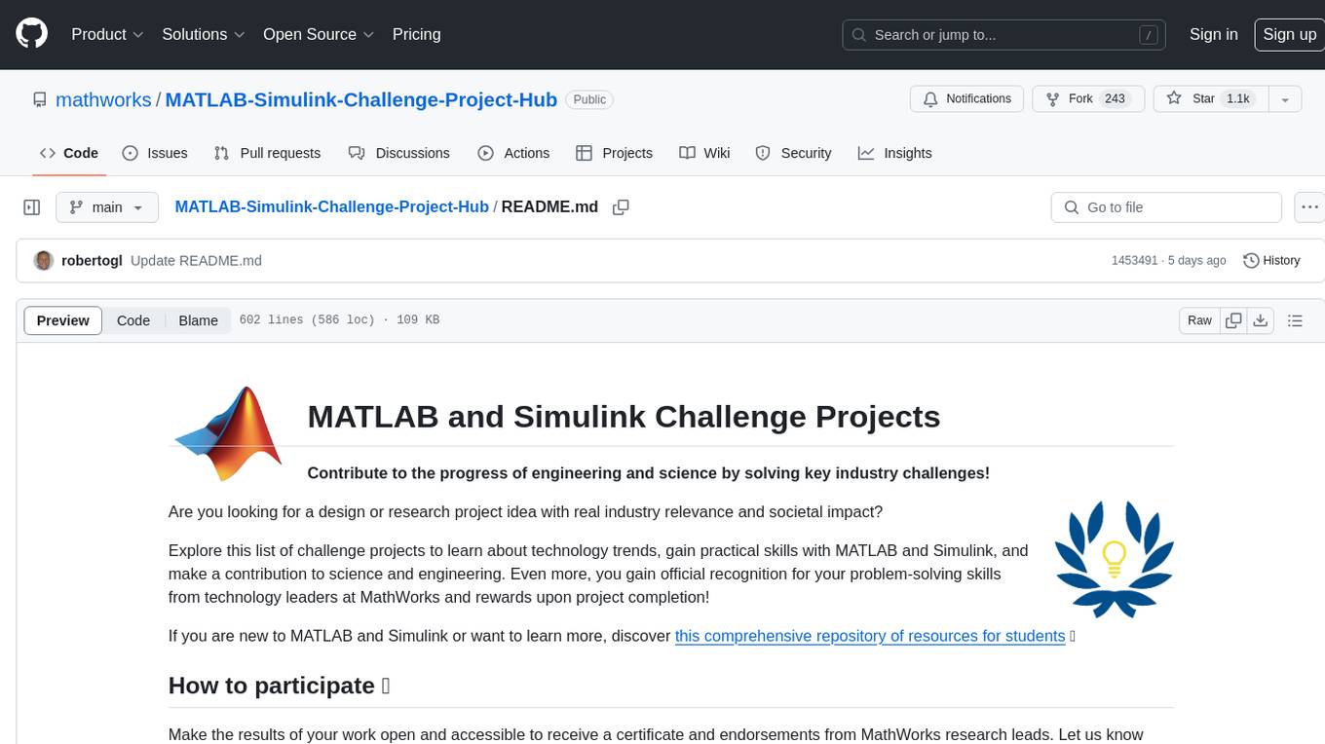
Task: Select the Blame view
Action: [x=198, y=320]
